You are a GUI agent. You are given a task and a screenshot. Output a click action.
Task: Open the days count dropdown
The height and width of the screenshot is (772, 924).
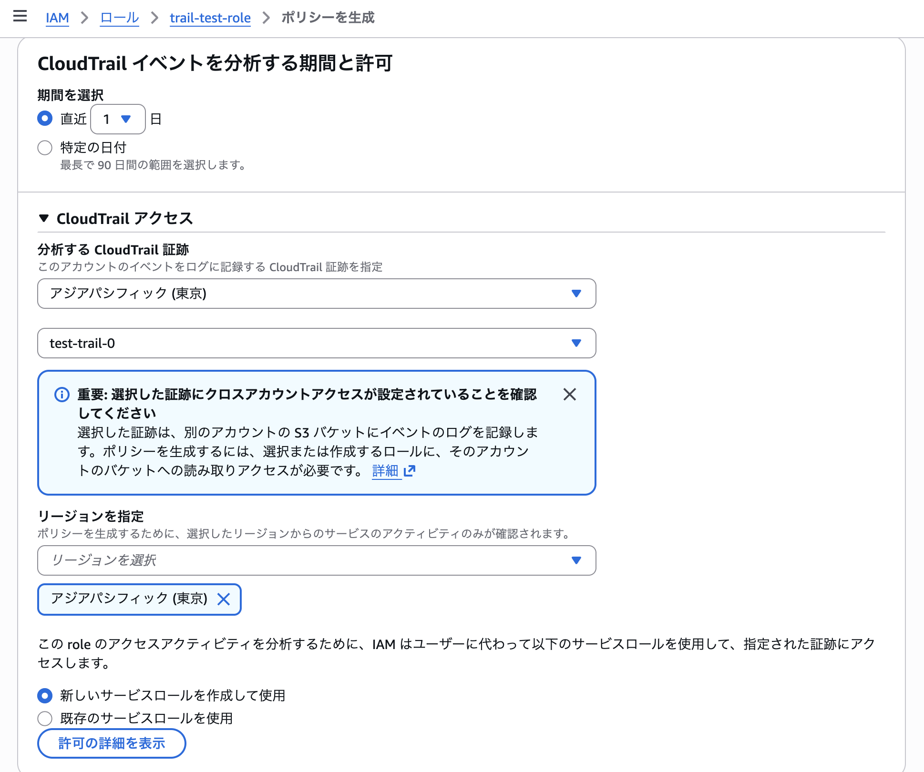click(x=118, y=119)
